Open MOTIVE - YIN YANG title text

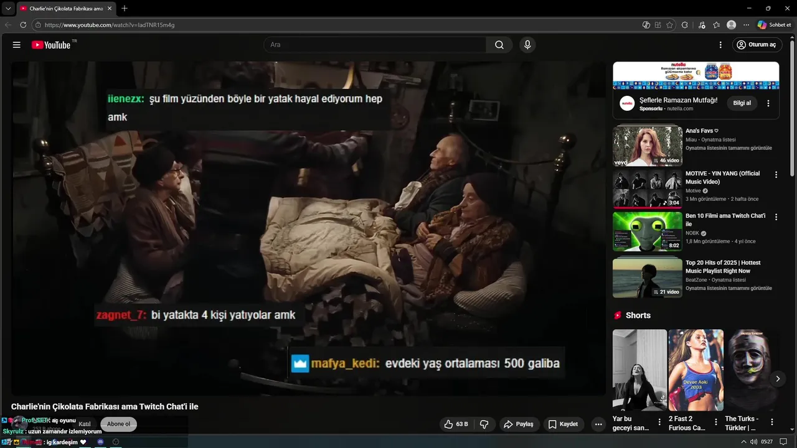(x=722, y=177)
